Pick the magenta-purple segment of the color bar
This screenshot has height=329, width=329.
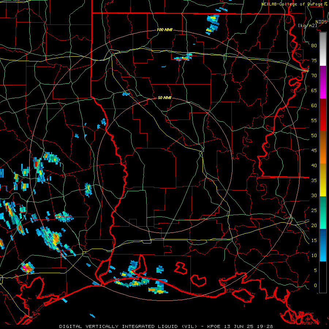[323, 82]
